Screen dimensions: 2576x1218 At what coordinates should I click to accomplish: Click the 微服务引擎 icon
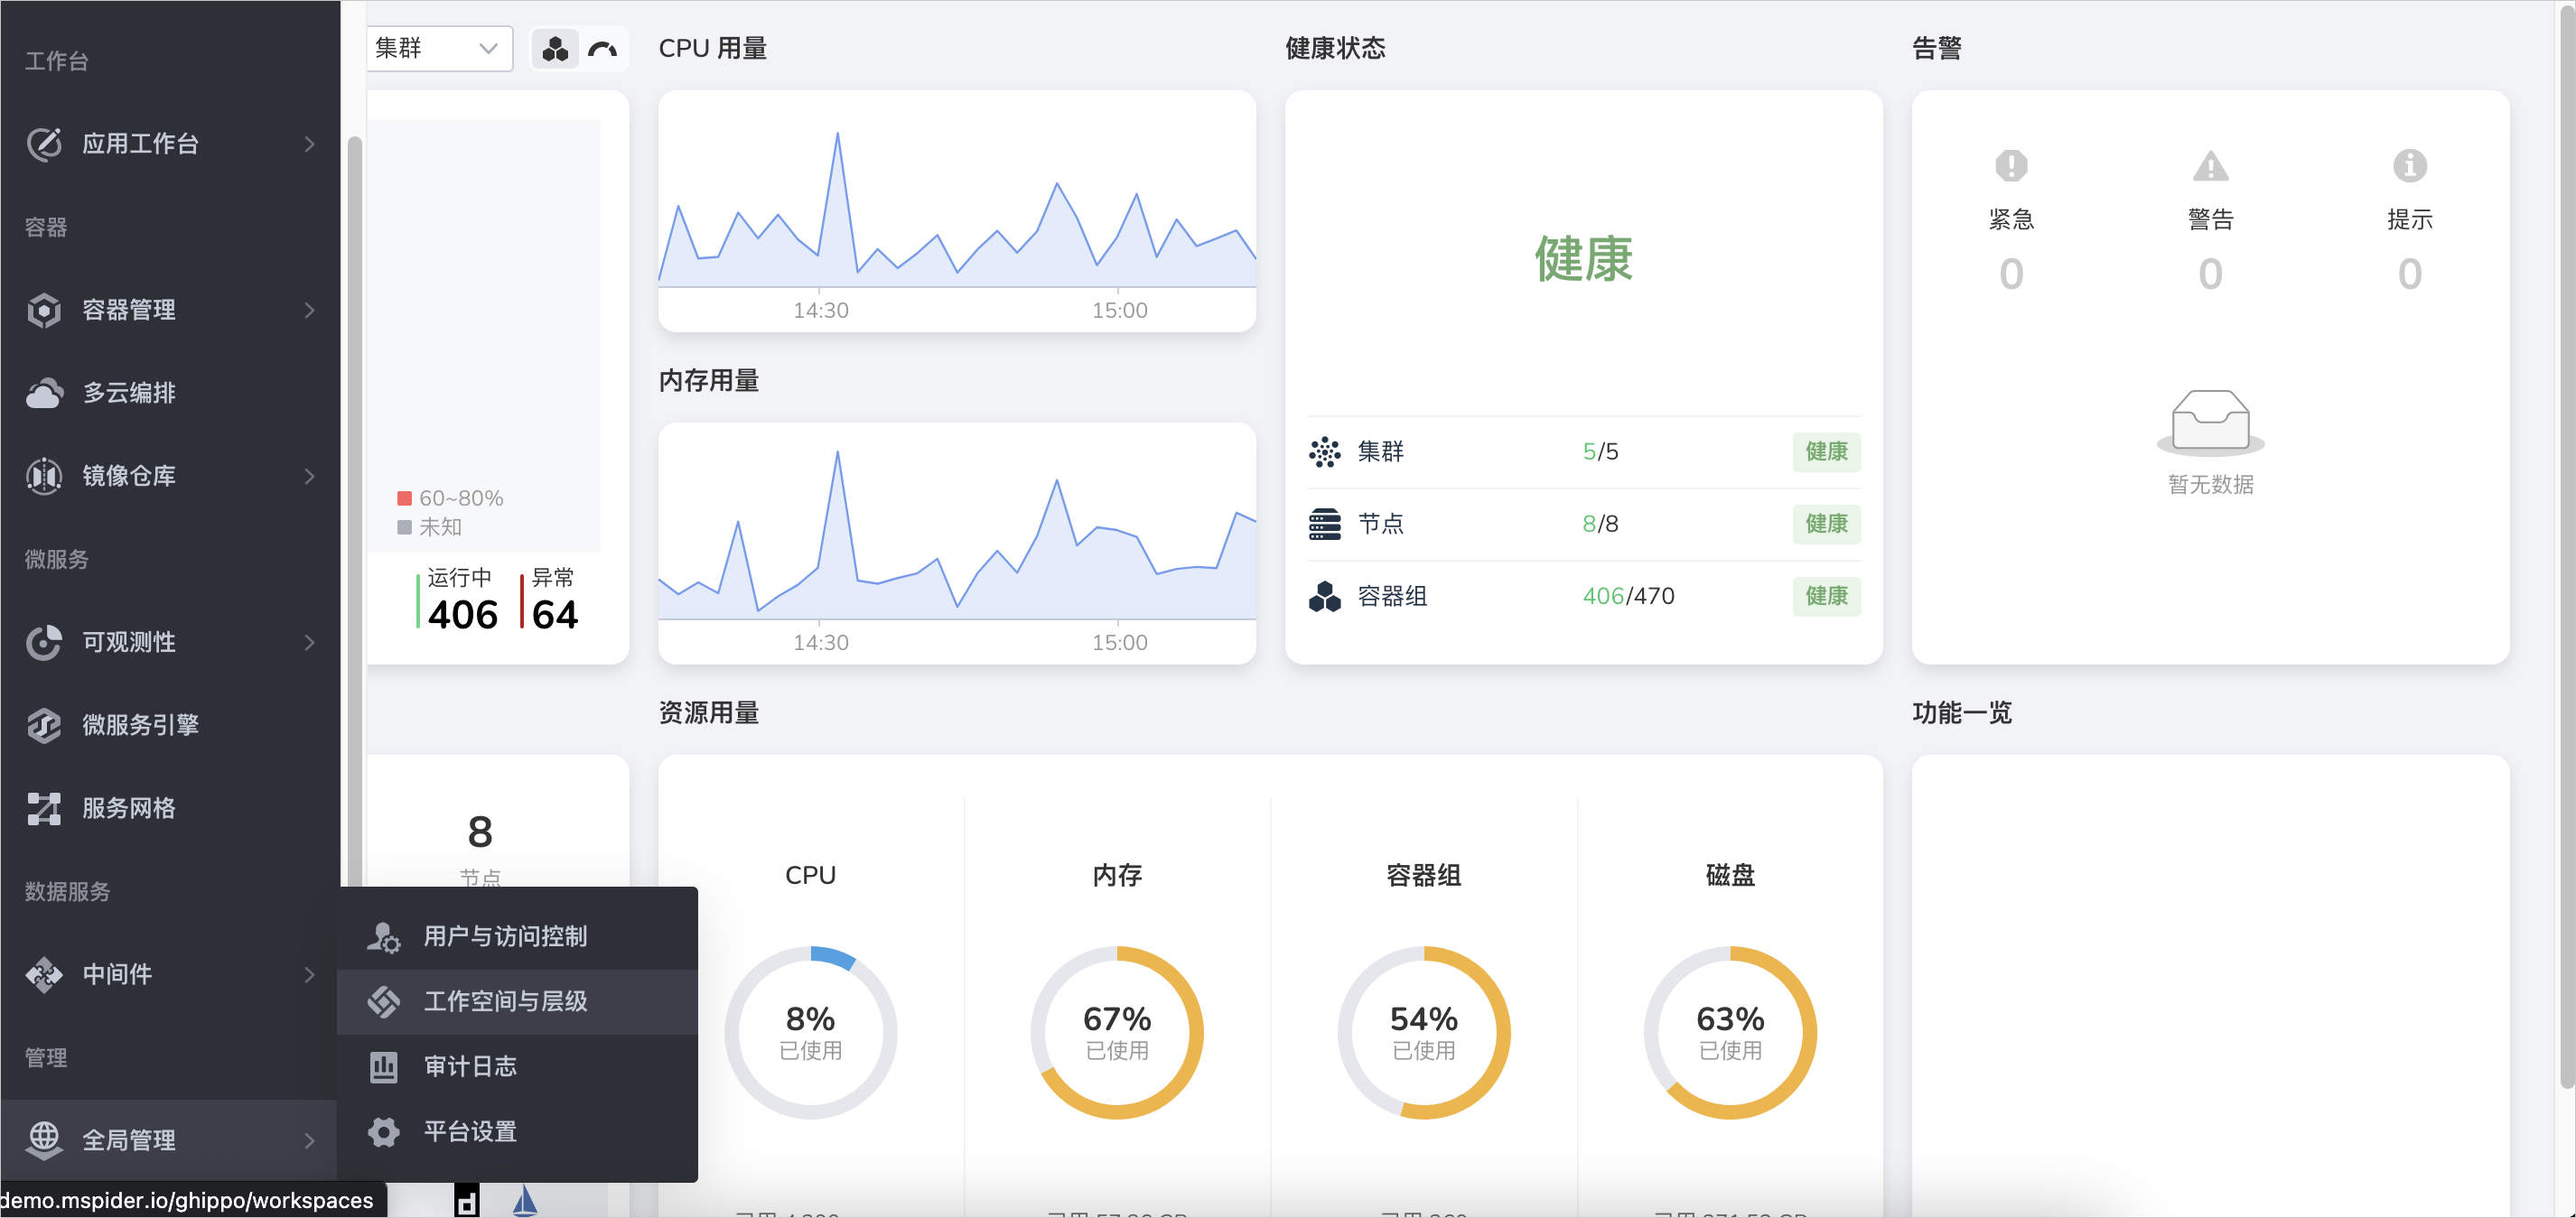44,725
